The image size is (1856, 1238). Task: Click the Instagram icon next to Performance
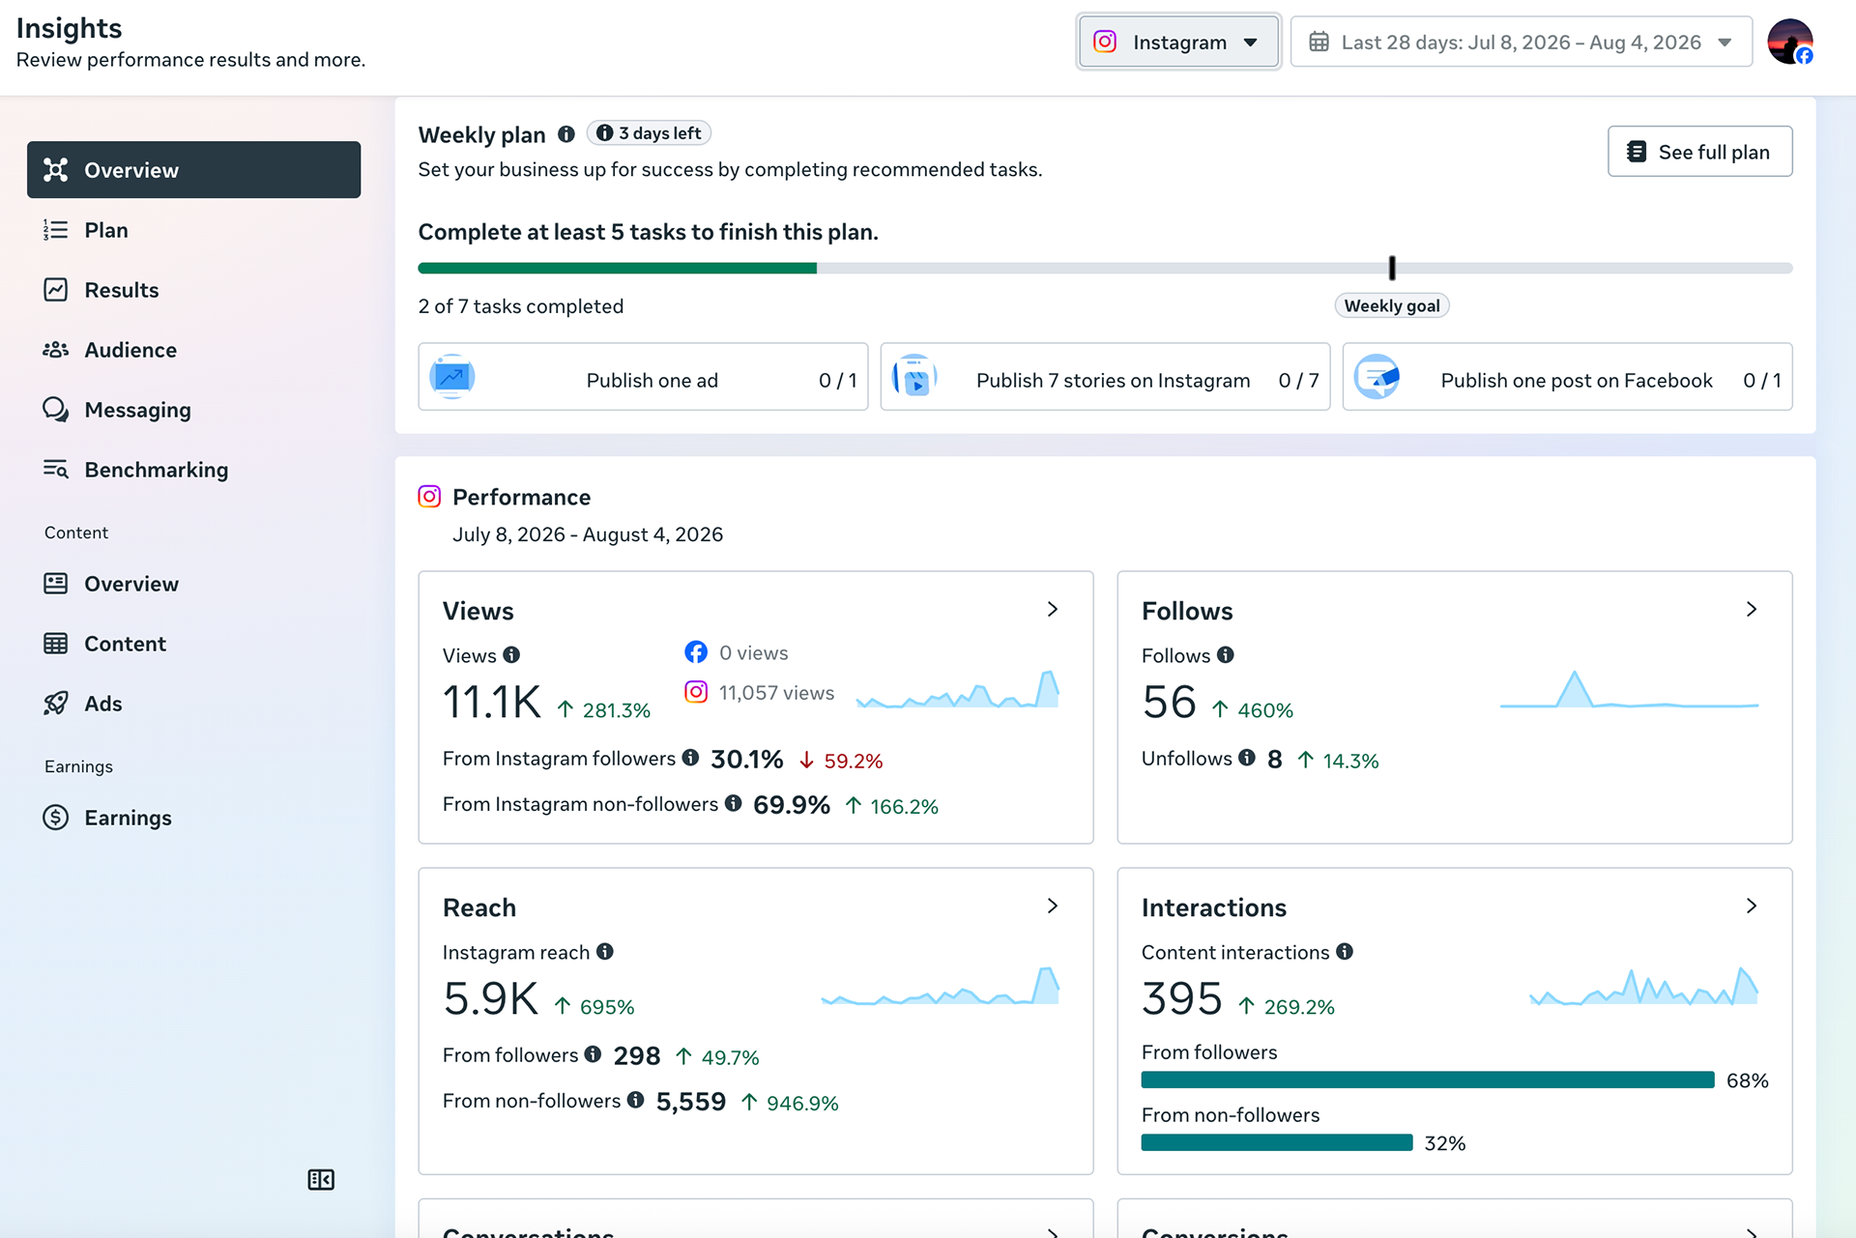pos(429,497)
